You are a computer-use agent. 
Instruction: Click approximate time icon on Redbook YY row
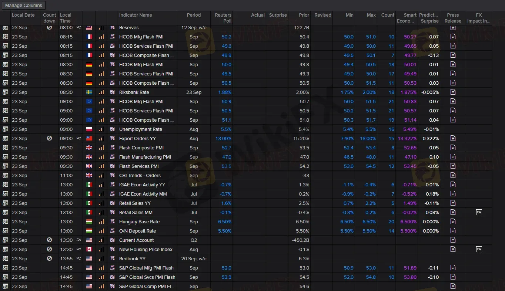point(78,258)
